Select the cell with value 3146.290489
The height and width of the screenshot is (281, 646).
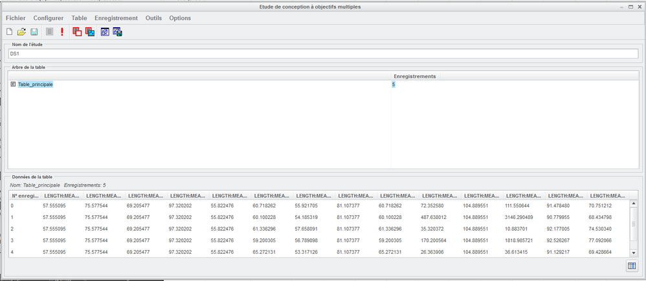point(523,217)
